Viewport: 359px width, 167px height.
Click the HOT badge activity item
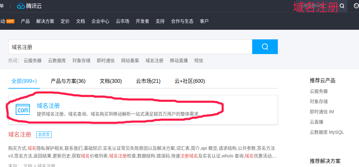[x=10, y=21]
